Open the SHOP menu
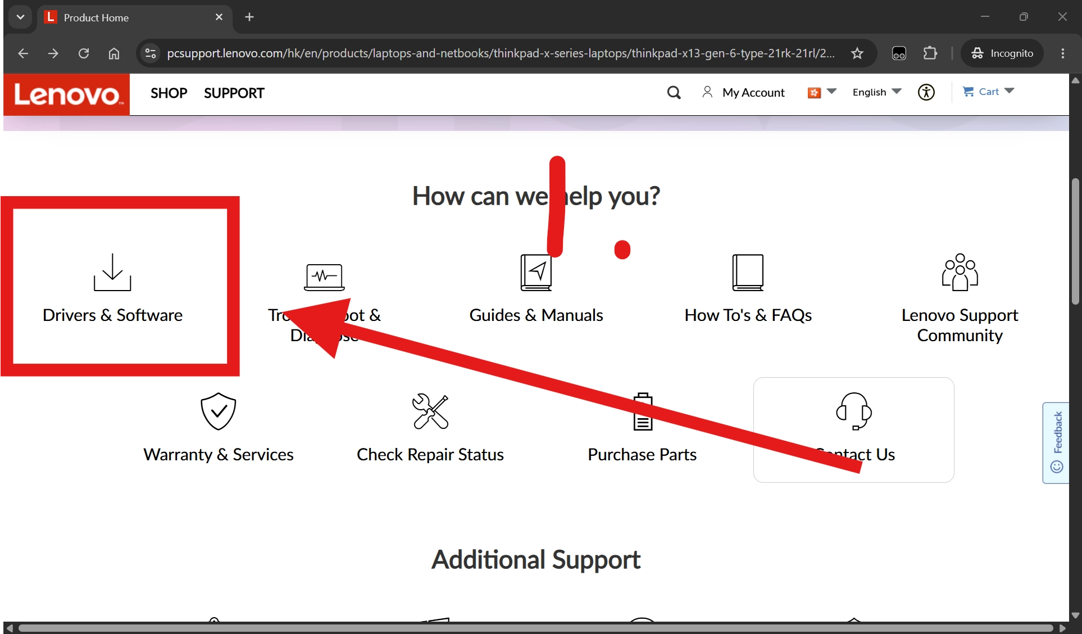Viewport: 1082px width, 634px height. click(169, 93)
